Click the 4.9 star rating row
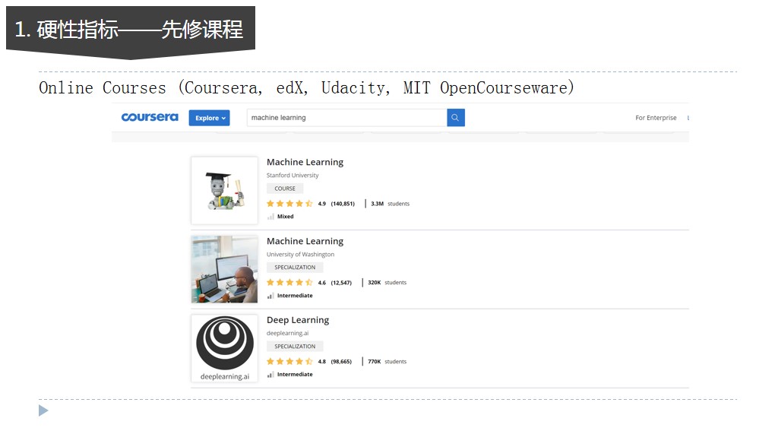 (311, 204)
